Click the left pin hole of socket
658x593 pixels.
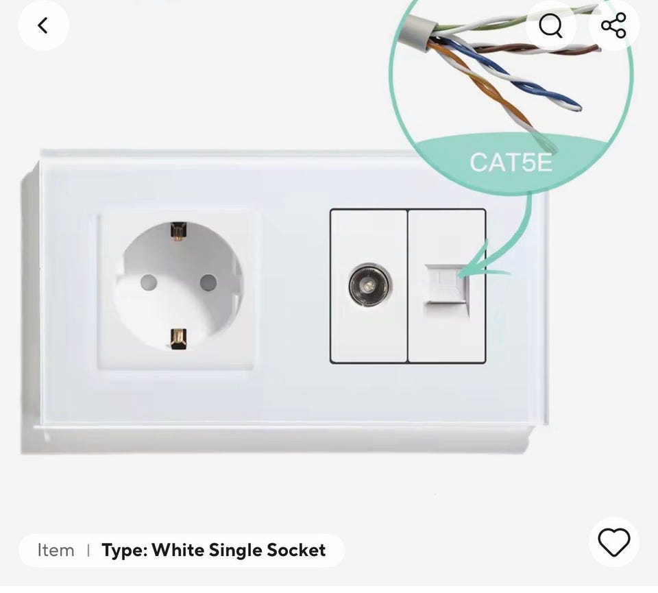coord(149,283)
